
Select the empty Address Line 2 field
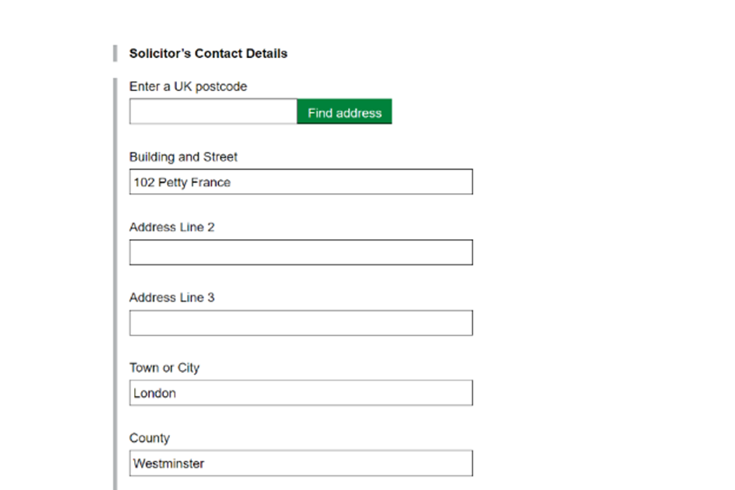click(x=301, y=253)
